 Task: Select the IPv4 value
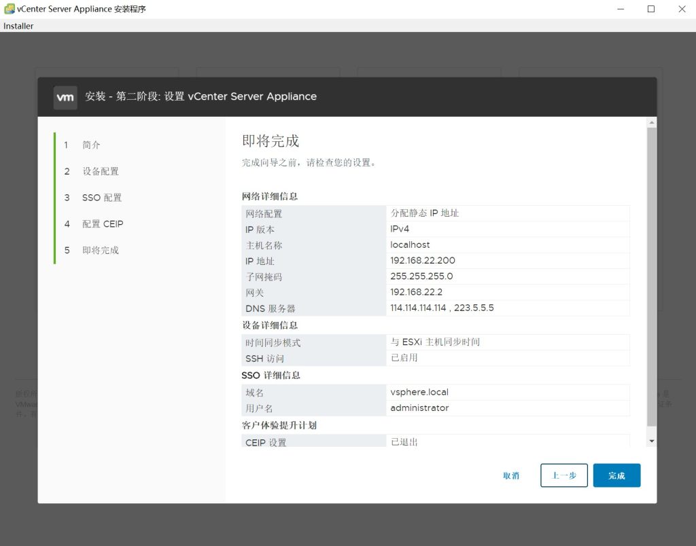tap(400, 229)
